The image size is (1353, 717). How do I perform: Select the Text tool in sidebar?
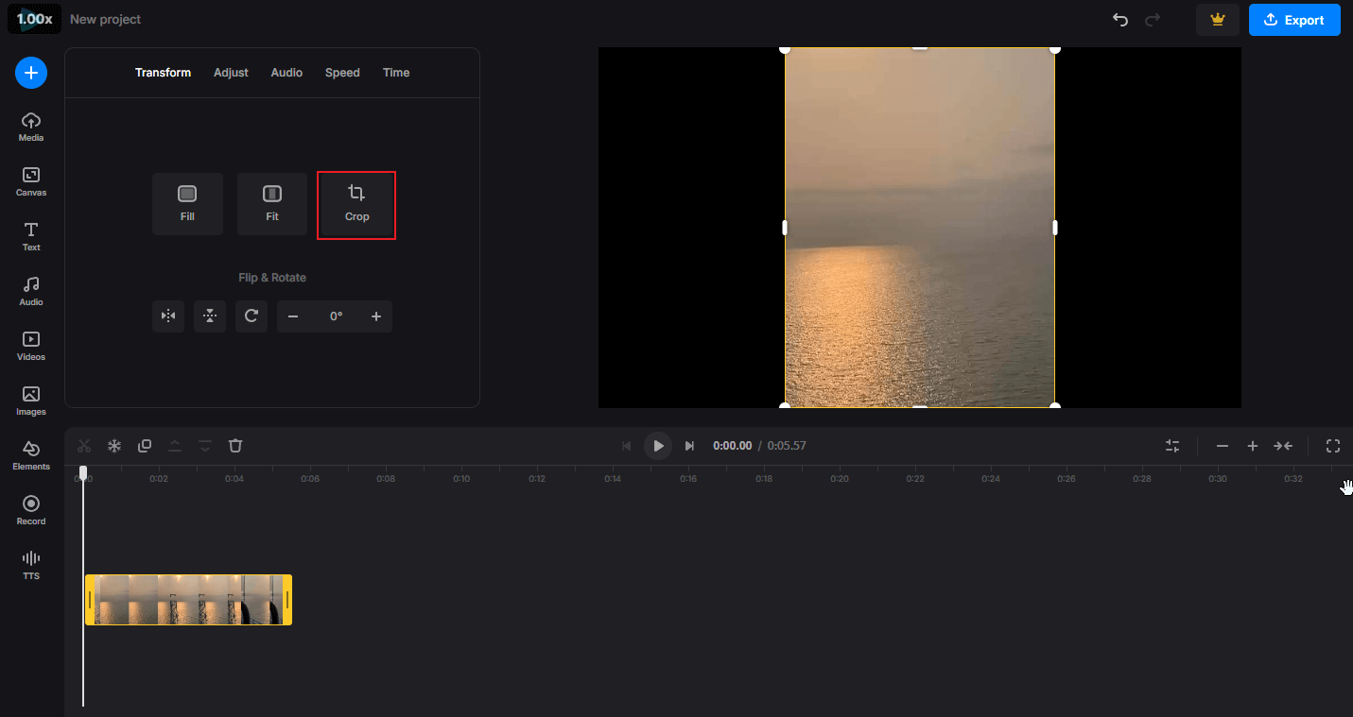(31, 236)
